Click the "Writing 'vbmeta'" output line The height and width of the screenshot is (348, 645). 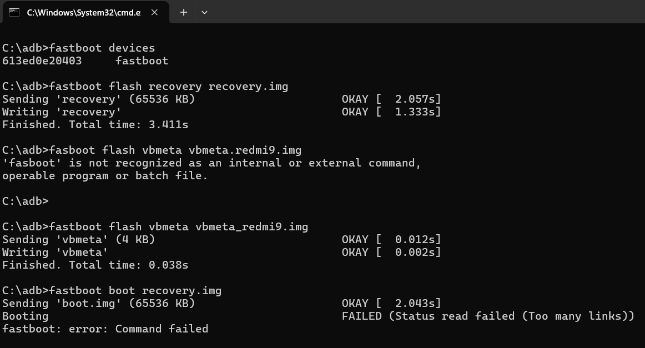click(x=55, y=252)
